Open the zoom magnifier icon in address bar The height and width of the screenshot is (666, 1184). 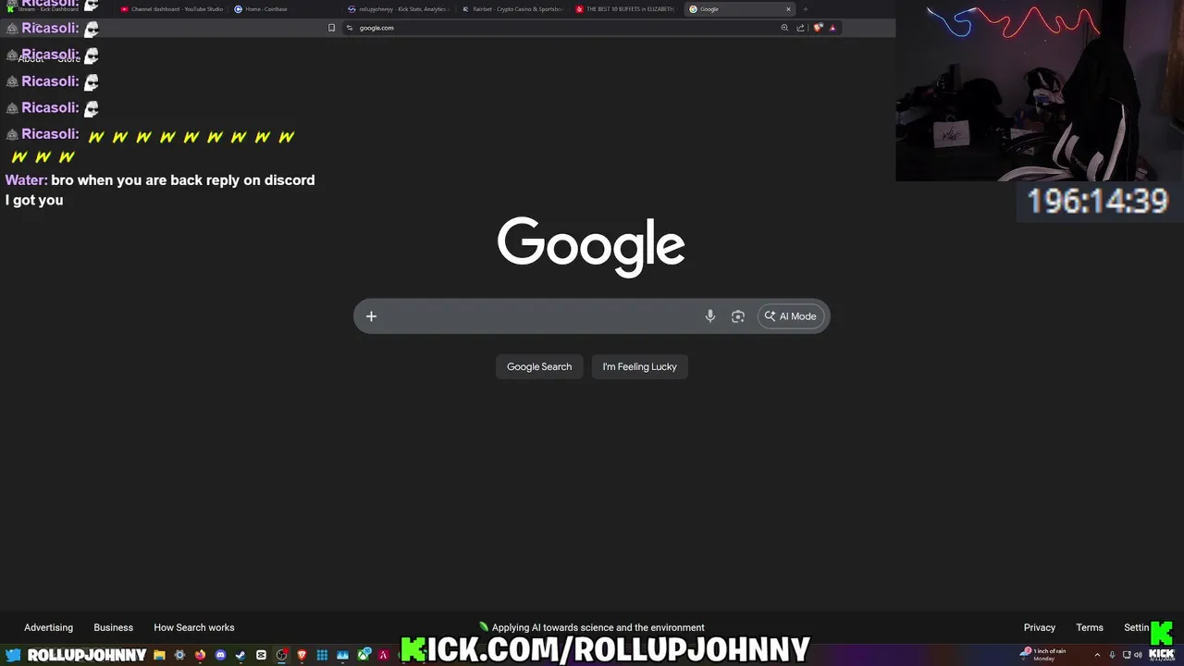[784, 28]
